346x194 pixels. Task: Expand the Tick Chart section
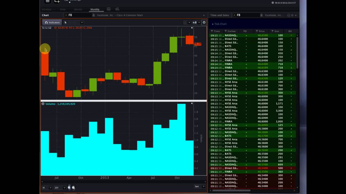pos(219,24)
